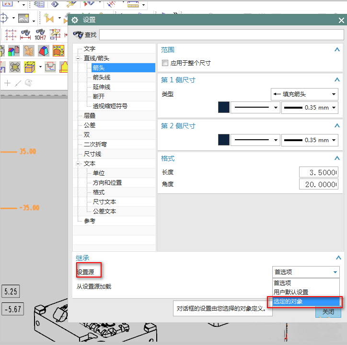This screenshot has height=345, width=347.
Task: Select 箭头线 in the settings tree
Action: 102,78
